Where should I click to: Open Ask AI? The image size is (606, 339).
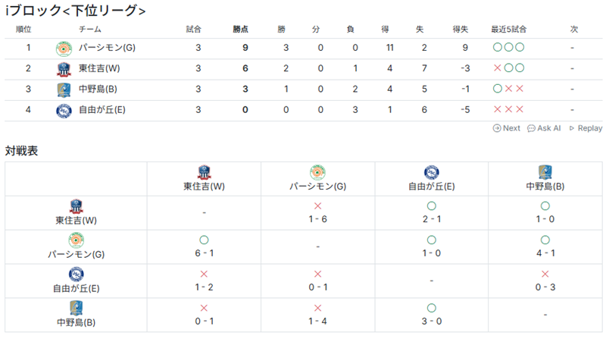tap(544, 128)
